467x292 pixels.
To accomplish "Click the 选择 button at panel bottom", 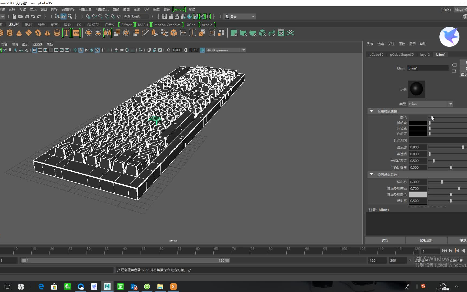I will [385, 240].
